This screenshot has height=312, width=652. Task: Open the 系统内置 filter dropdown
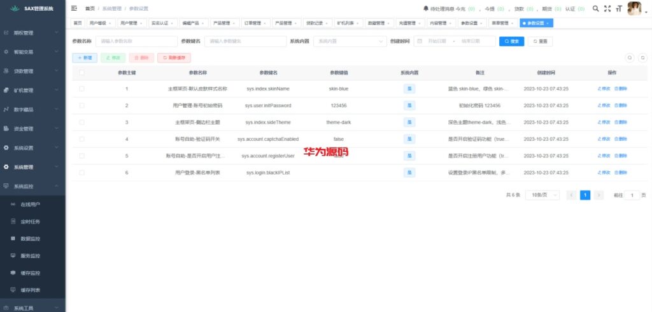(x=350, y=41)
